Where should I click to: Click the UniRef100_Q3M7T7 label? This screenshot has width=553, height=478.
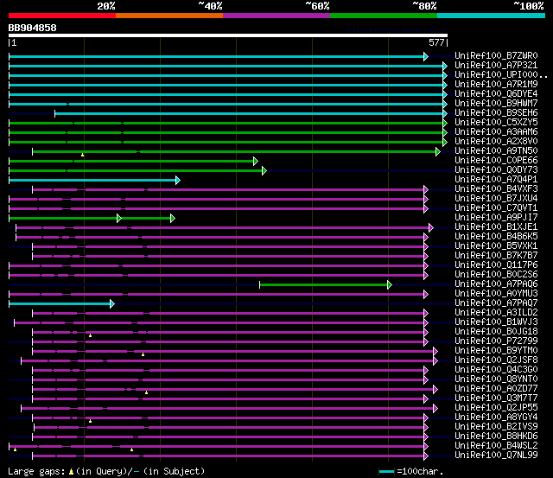[x=496, y=398]
